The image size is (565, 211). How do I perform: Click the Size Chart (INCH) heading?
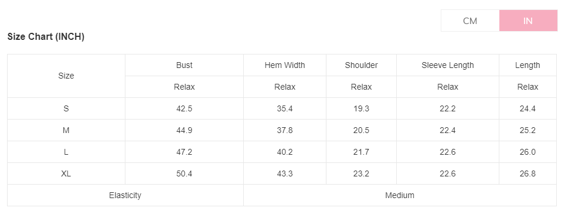coord(46,37)
